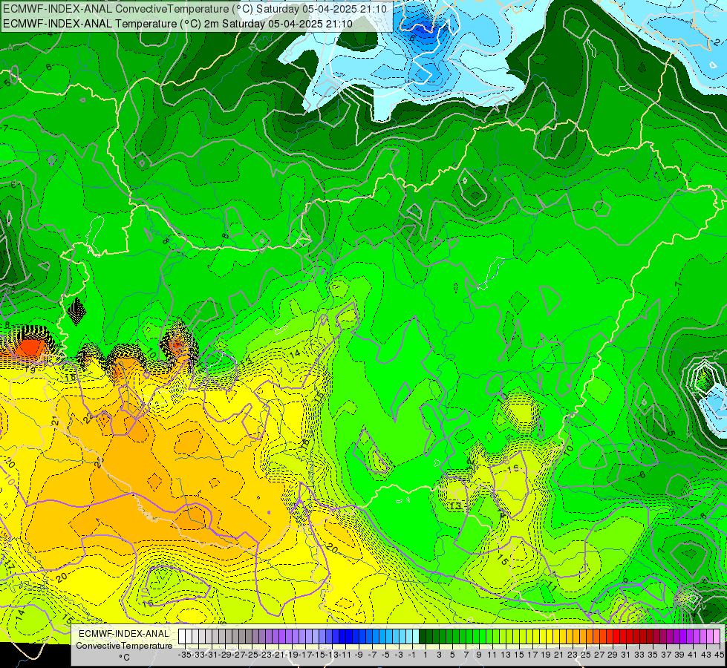Screen dimensions: 727x668
Task: Click the -5 value on the legend scale
Action: coord(385,655)
